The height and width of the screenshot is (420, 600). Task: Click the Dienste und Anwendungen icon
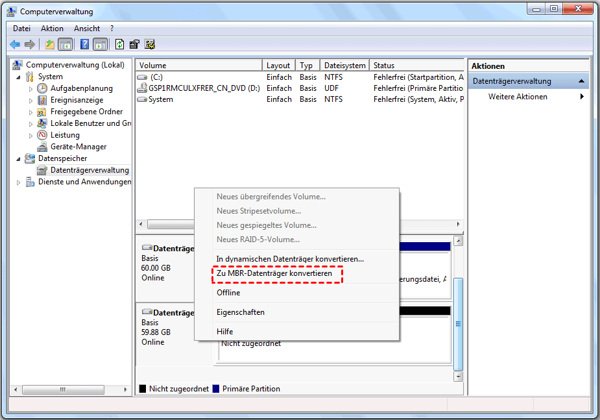click(30, 182)
